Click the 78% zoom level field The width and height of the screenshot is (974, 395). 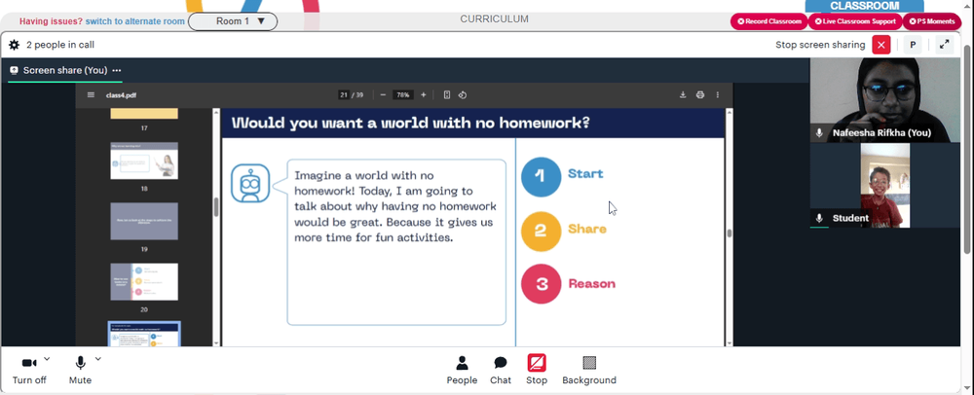click(x=403, y=95)
